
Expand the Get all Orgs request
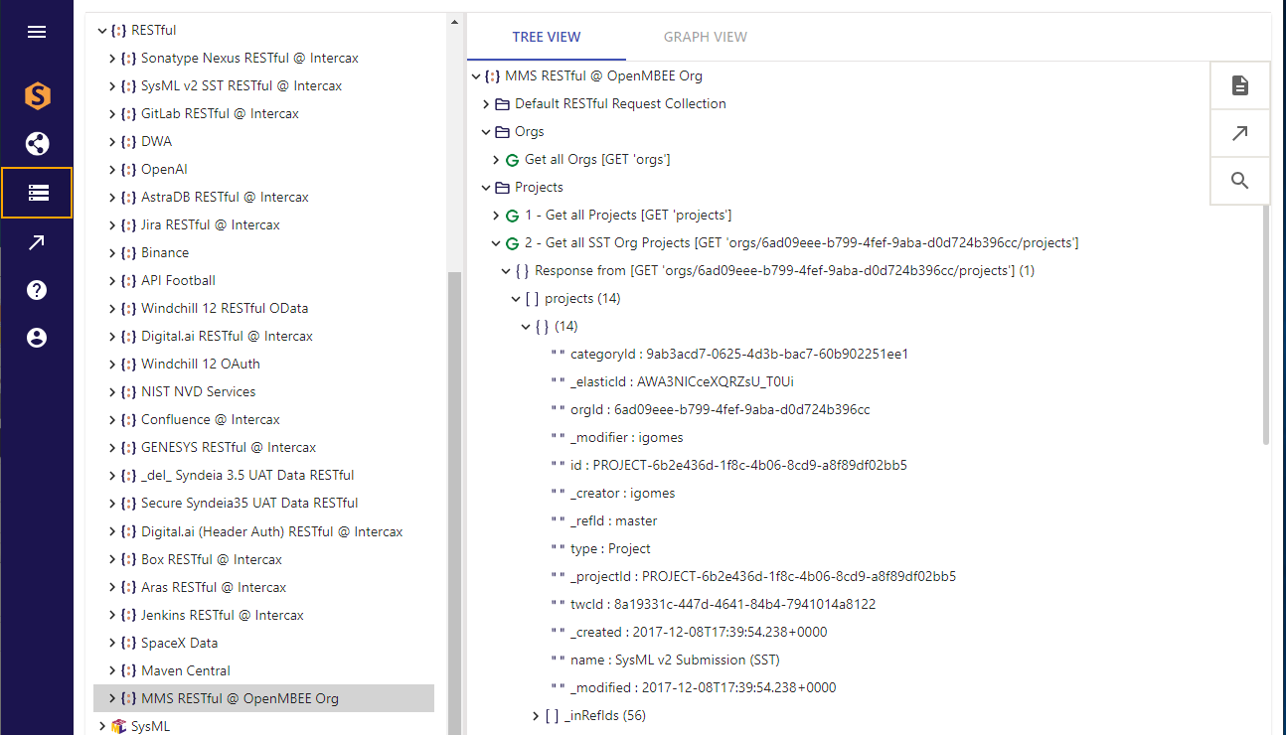pyautogui.click(x=497, y=160)
